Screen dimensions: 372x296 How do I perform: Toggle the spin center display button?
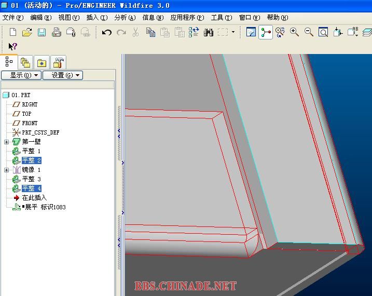(x=266, y=32)
